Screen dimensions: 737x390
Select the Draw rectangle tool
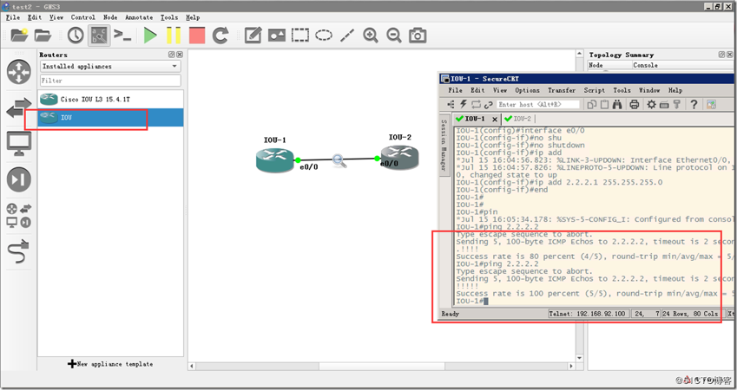pos(299,36)
